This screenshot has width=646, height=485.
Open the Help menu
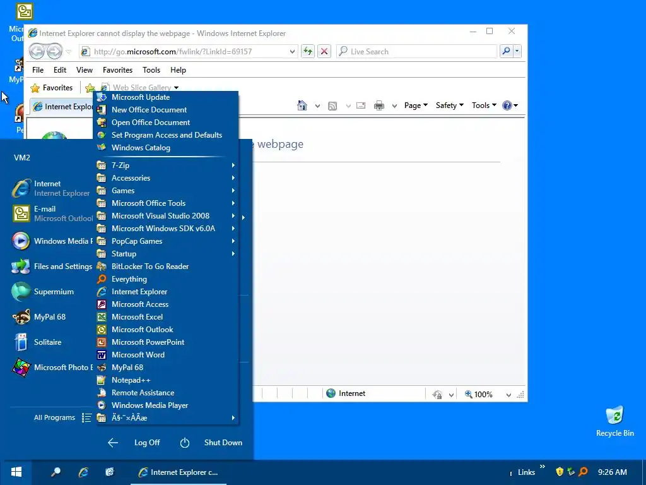[x=179, y=70]
